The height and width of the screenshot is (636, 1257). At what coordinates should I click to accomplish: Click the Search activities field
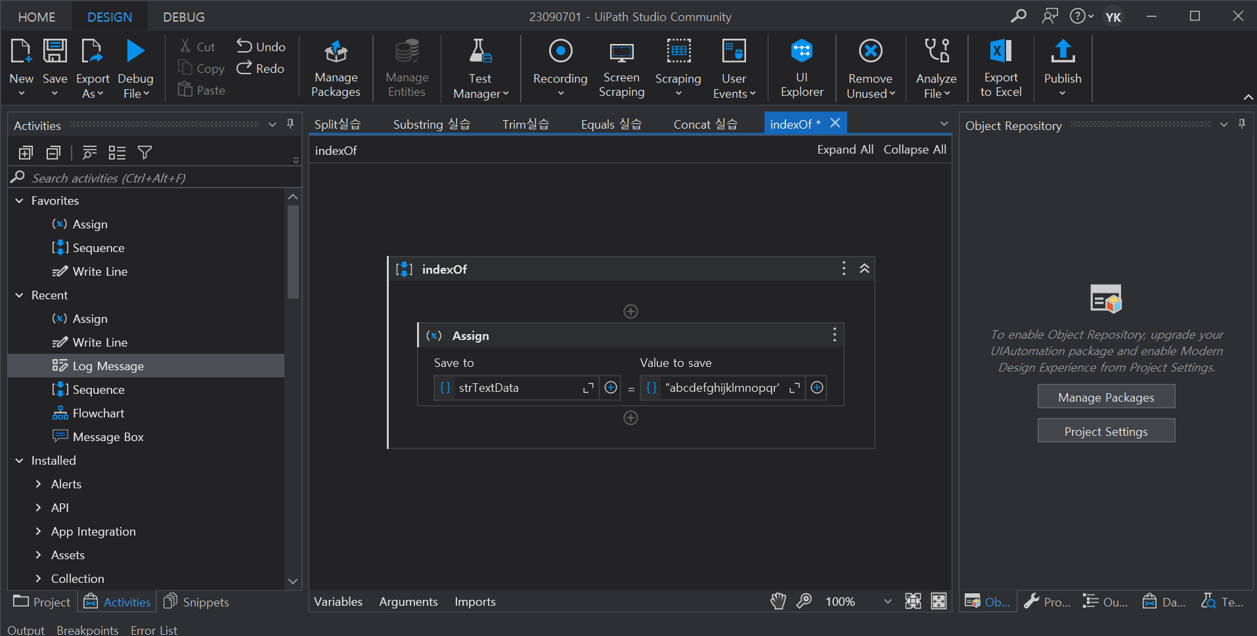[x=155, y=178]
